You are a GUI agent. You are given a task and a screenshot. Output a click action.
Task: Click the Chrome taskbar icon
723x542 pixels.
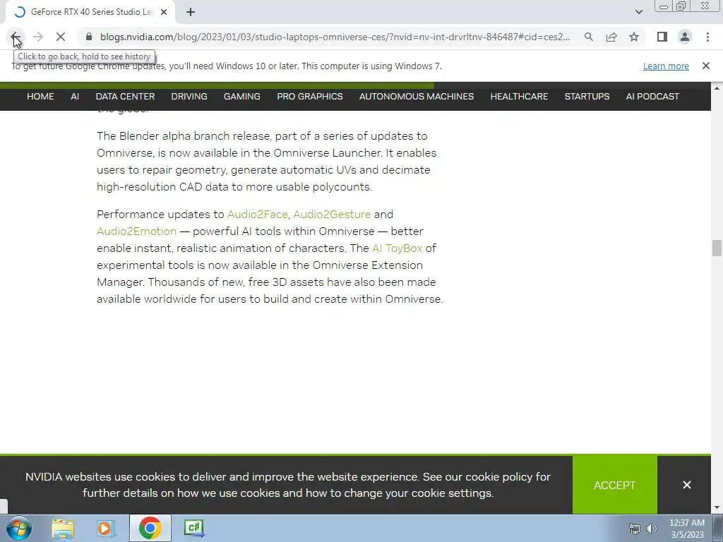(150, 528)
